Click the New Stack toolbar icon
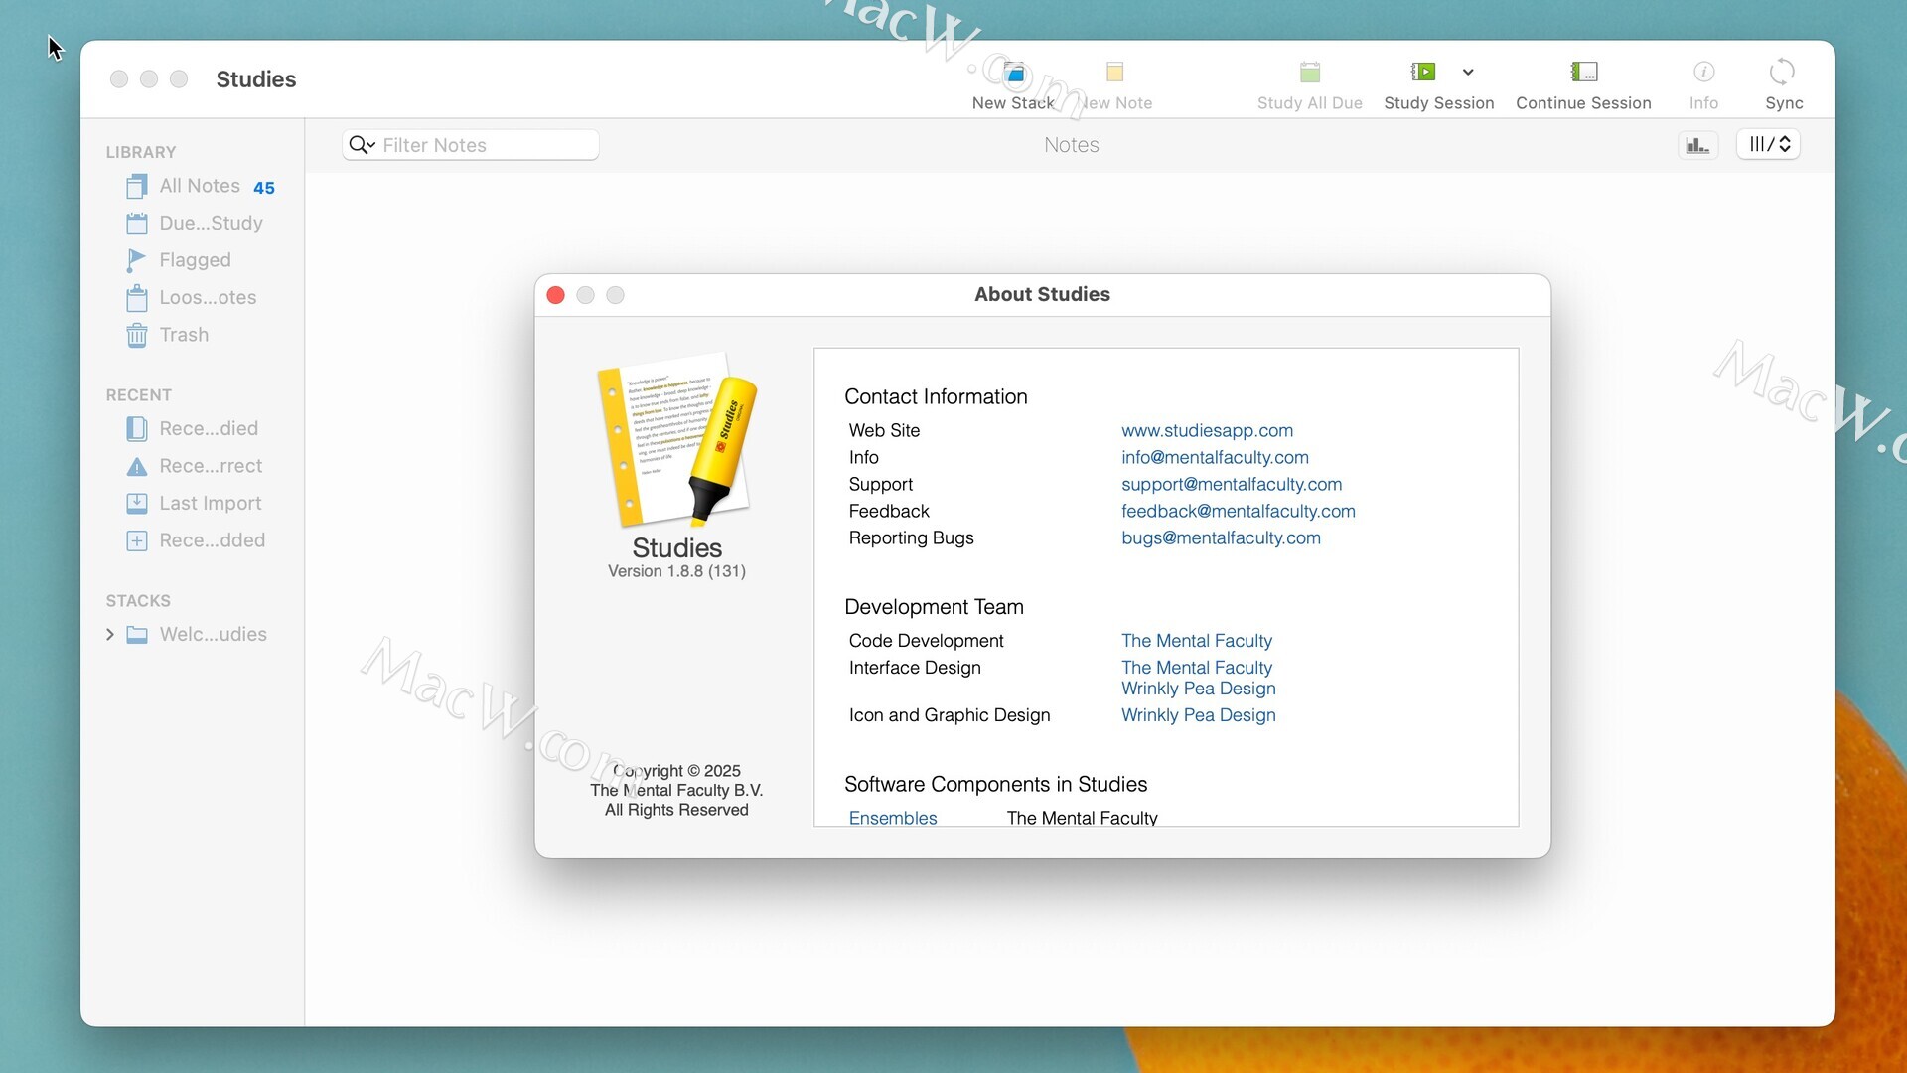The image size is (1907, 1073). [x=1014, y=73]
